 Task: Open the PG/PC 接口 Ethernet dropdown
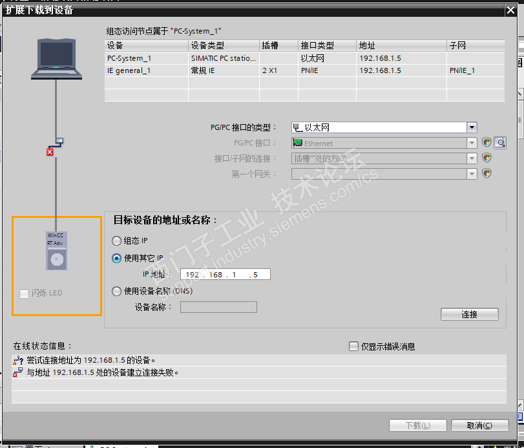coord(472,143)
